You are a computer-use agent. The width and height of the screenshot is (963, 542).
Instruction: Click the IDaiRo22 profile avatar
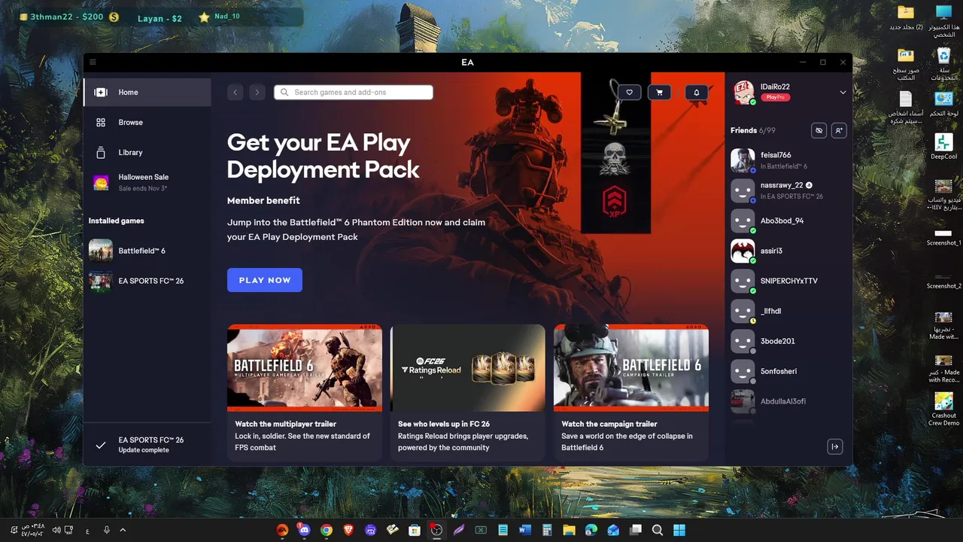[743, 92]
